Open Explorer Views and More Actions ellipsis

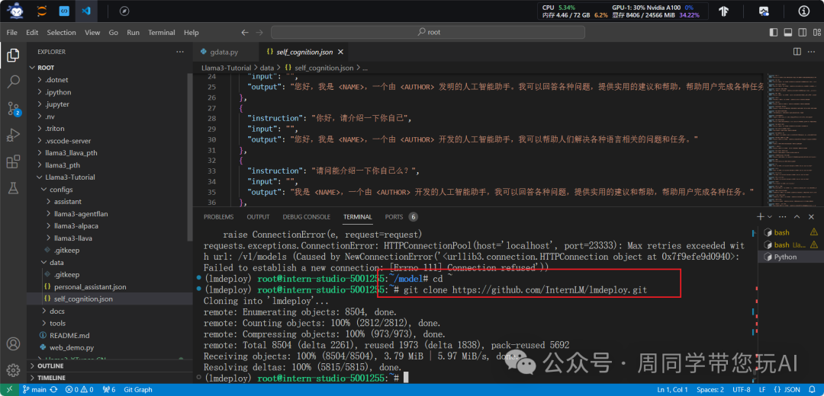click(x=180, y=52)
